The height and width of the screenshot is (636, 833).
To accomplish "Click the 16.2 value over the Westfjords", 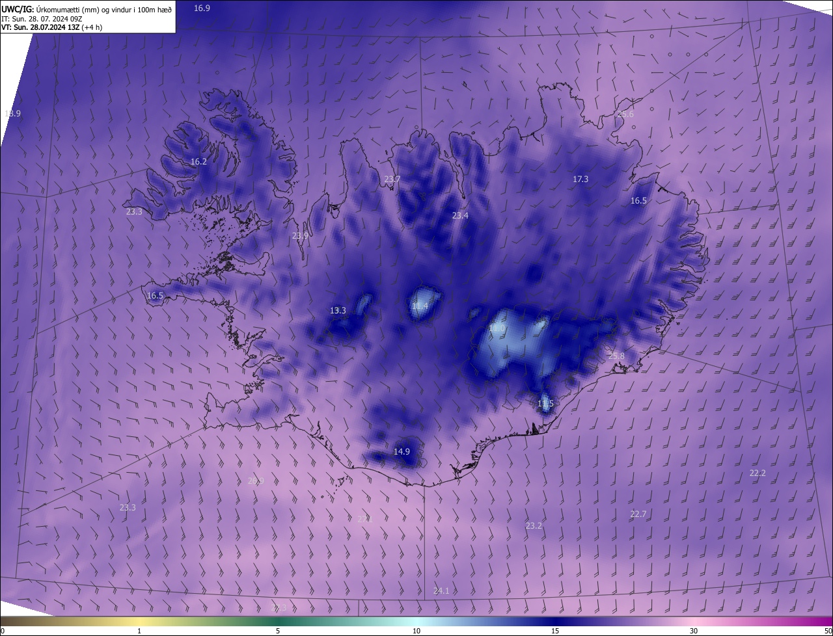I will 198,161.
